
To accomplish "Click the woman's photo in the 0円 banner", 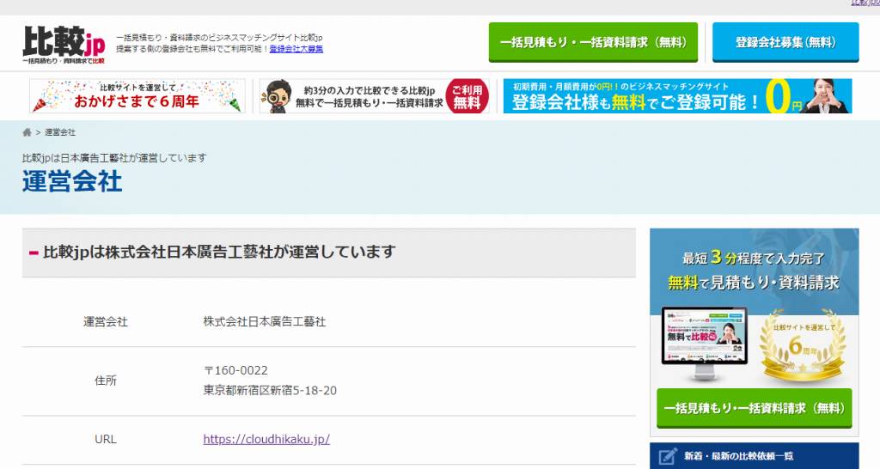I will (x=827, y=96).
